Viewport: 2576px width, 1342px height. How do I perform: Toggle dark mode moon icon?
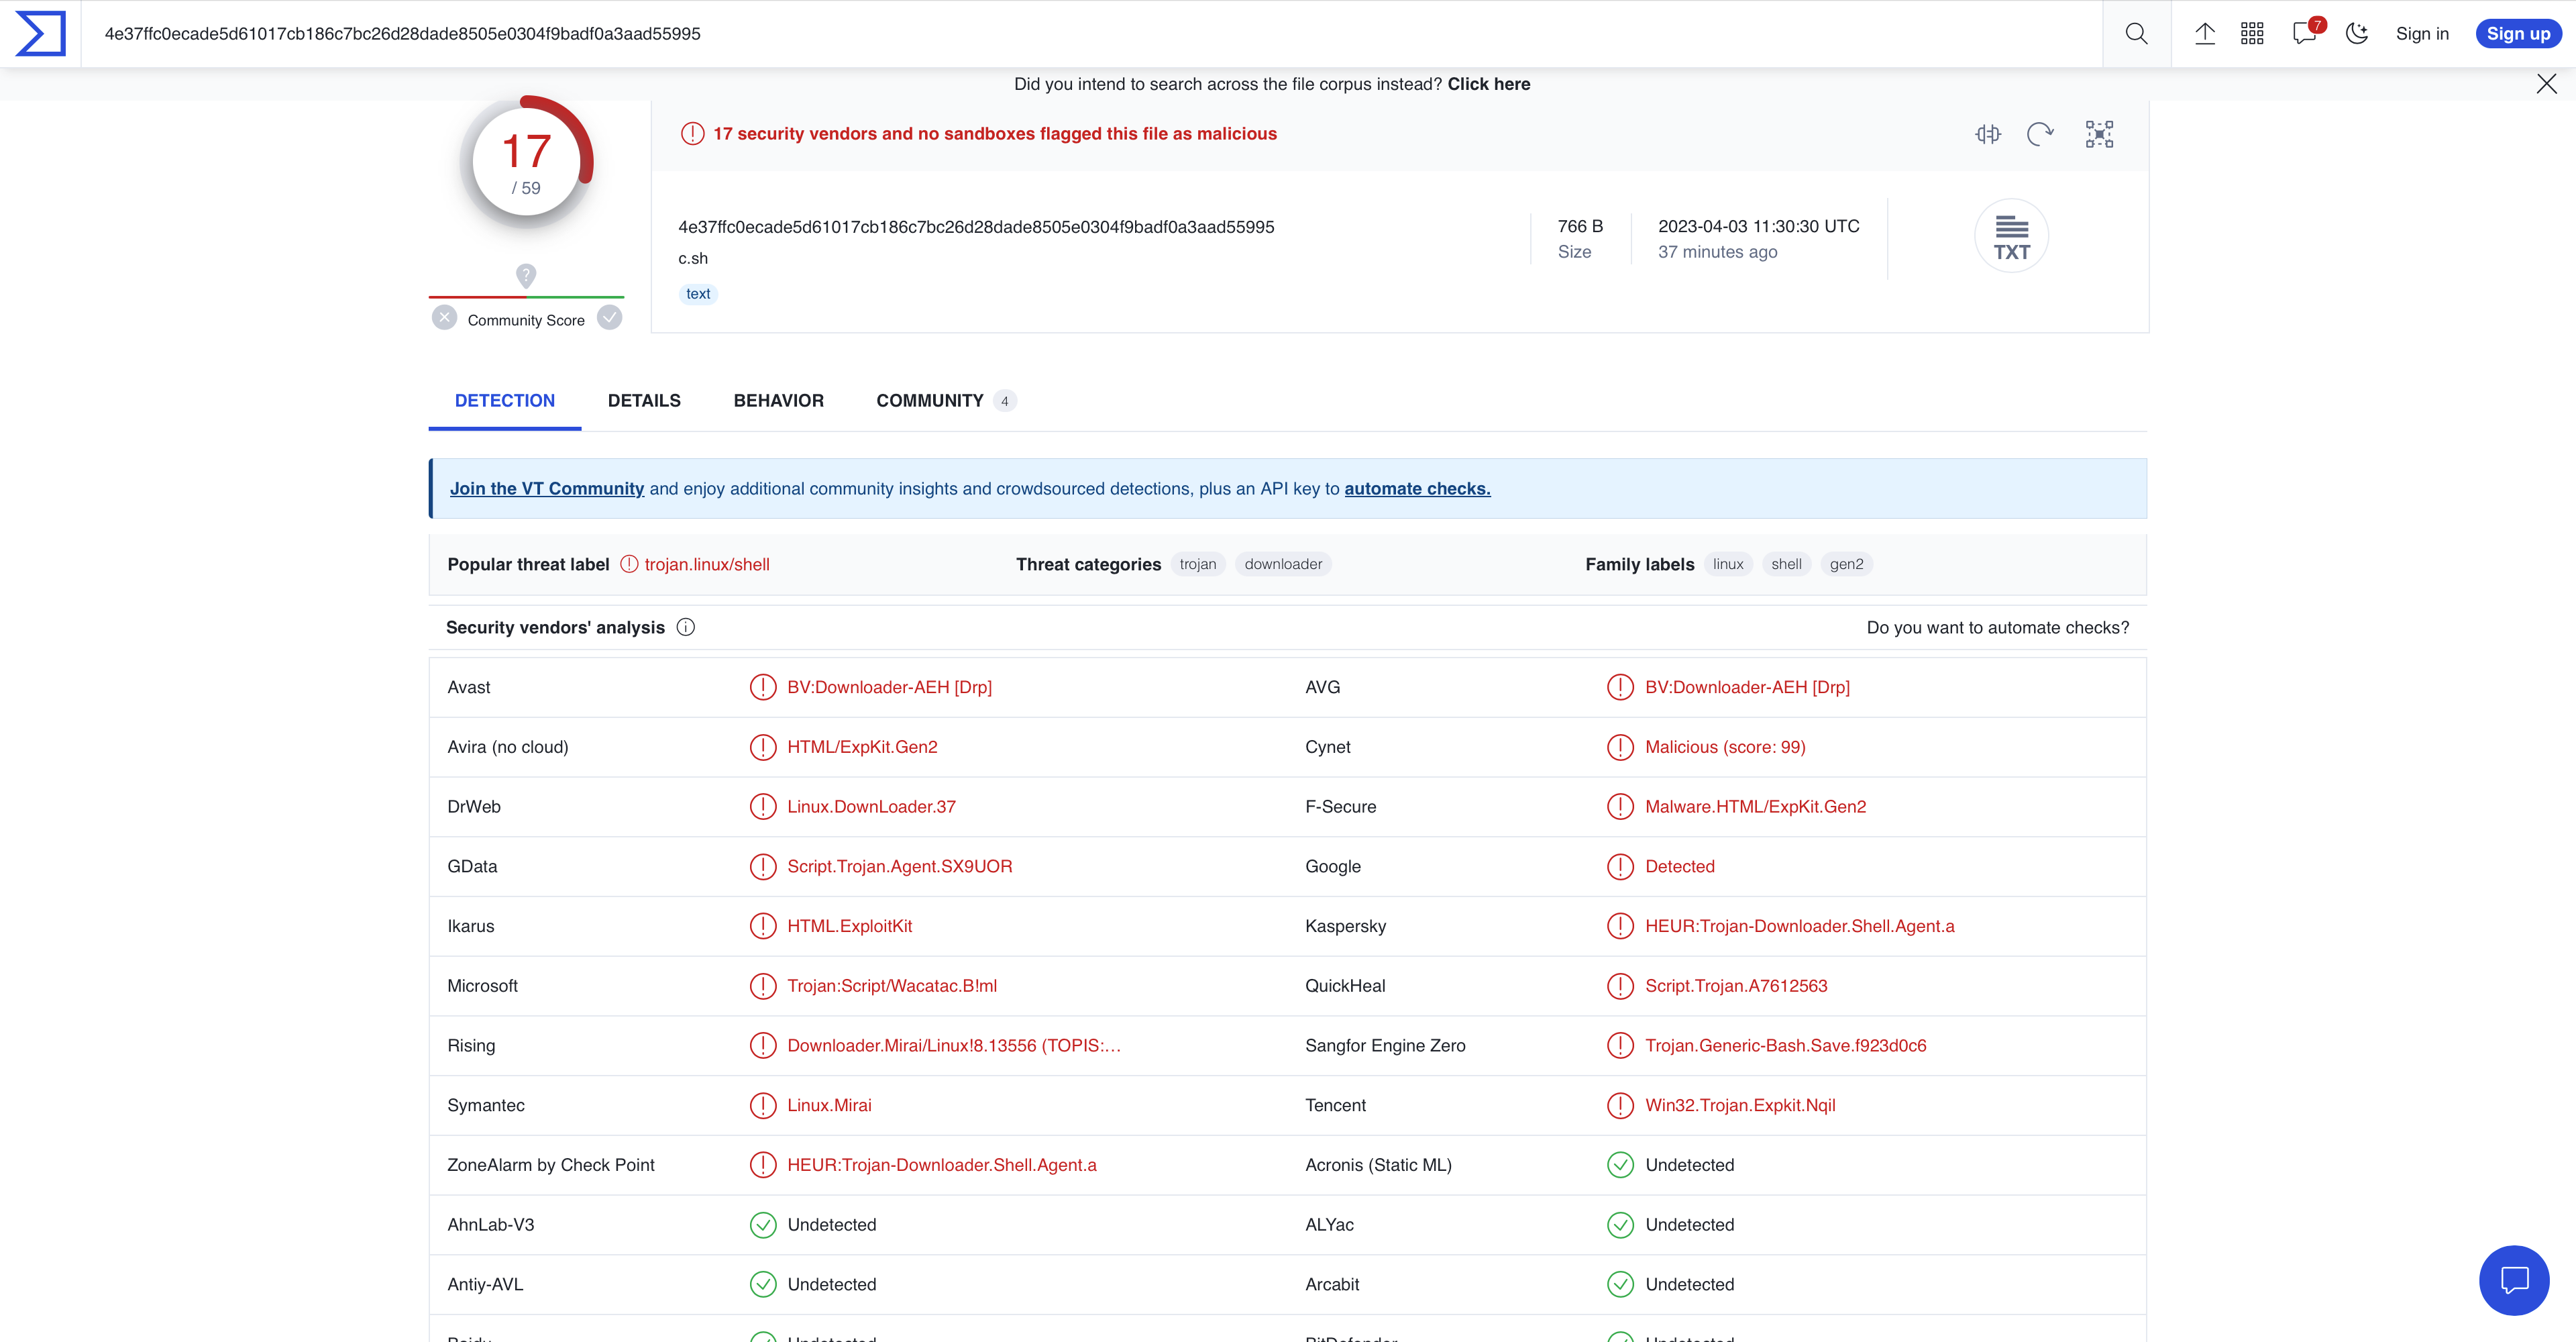2357,34
